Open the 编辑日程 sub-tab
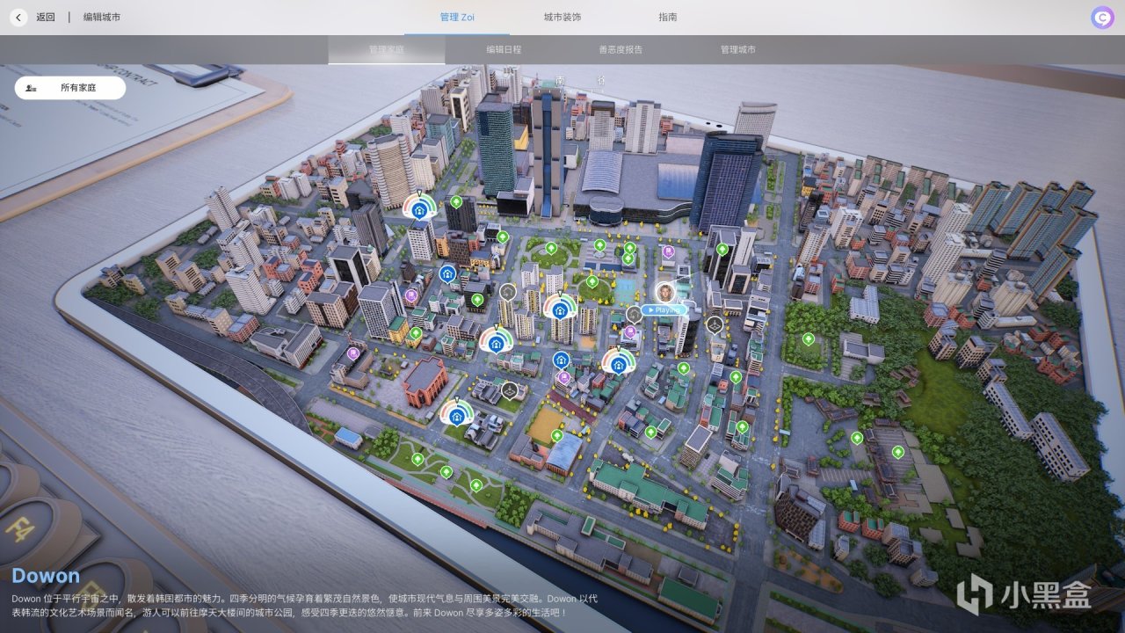 (x=504, y=49)
